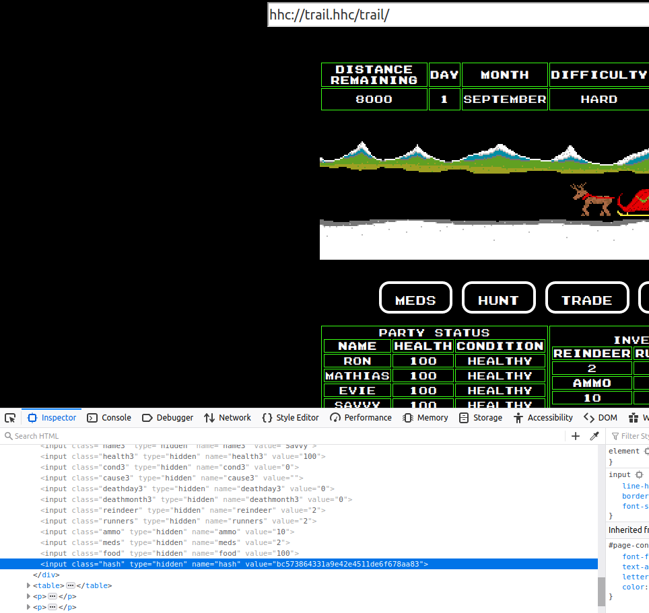Image resolution: width=649 pixels, height=613 pixels.
Task: Expand the first collapsed p node
Action: pyautogui.click(x=28, y=596)
